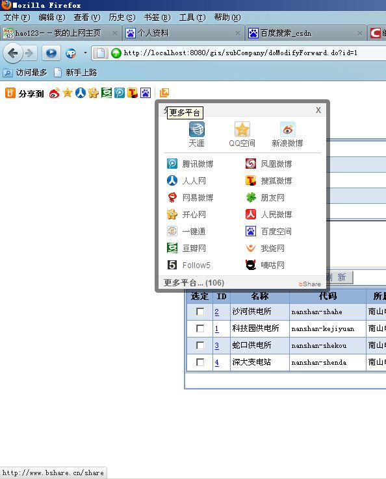Open the 帮助(H) menu
Viewport: 386px width, 479px height.
coord(227,18)
